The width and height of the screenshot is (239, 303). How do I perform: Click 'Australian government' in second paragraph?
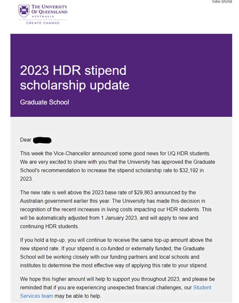point(46,201)
